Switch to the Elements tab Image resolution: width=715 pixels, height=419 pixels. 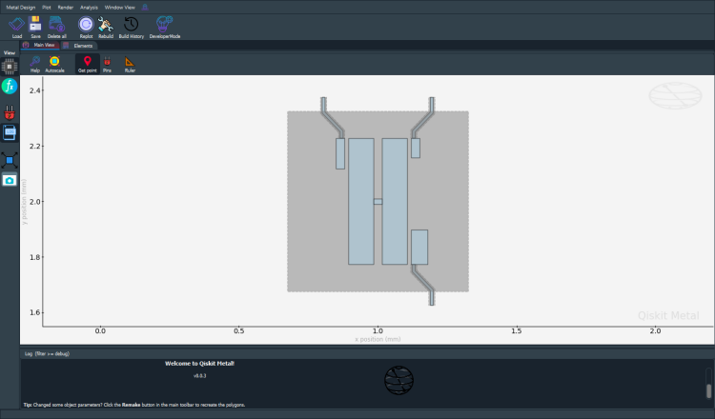pyautogui.click(x=78, y=46)
